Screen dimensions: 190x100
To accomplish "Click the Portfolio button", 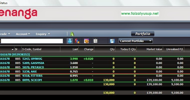I will 143,34.
